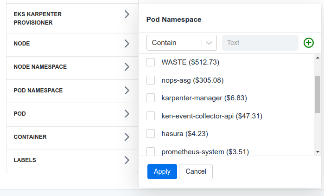Expand the Container chevron arrow
324x196 pixels.
(127, 137)
